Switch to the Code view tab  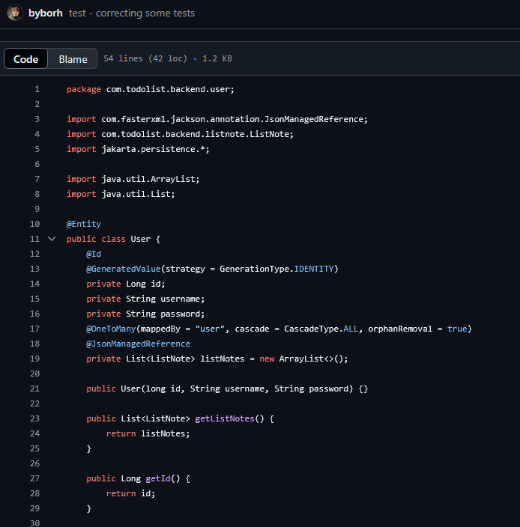pos(26,59)
